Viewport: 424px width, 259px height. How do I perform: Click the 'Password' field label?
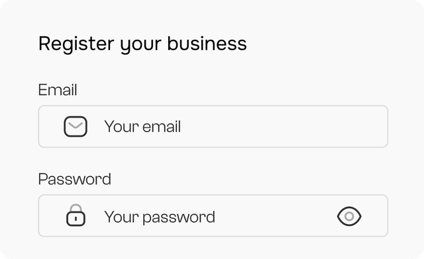75,179
